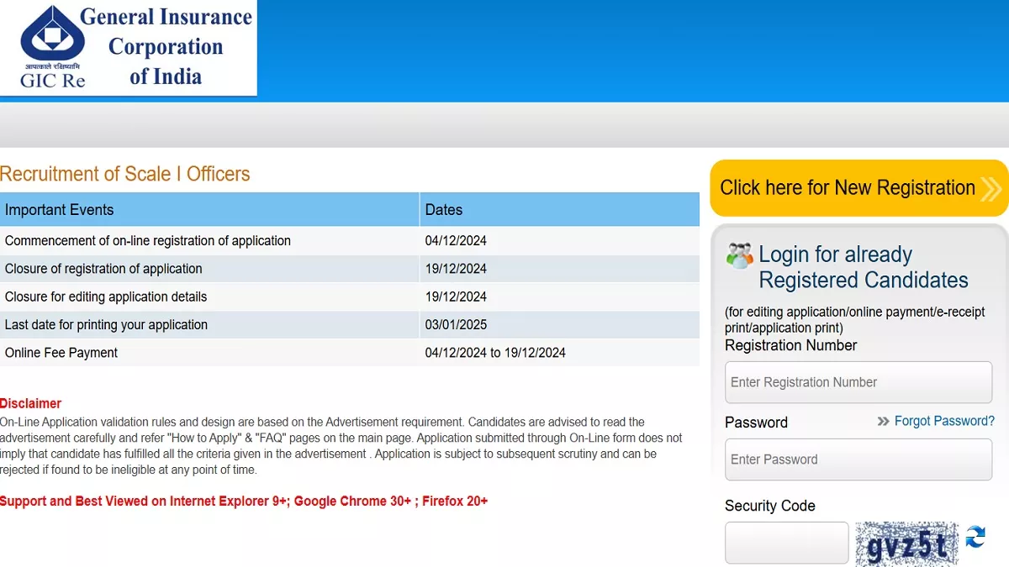Click into the Security Code box
Viewport: 1009px width, 567px height.
[786, 543]
